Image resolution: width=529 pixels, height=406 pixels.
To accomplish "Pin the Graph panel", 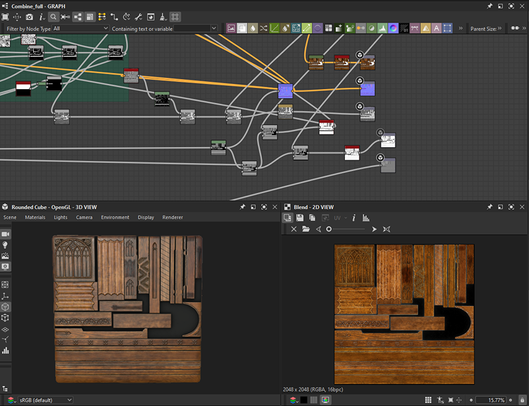I will [489, 5].
